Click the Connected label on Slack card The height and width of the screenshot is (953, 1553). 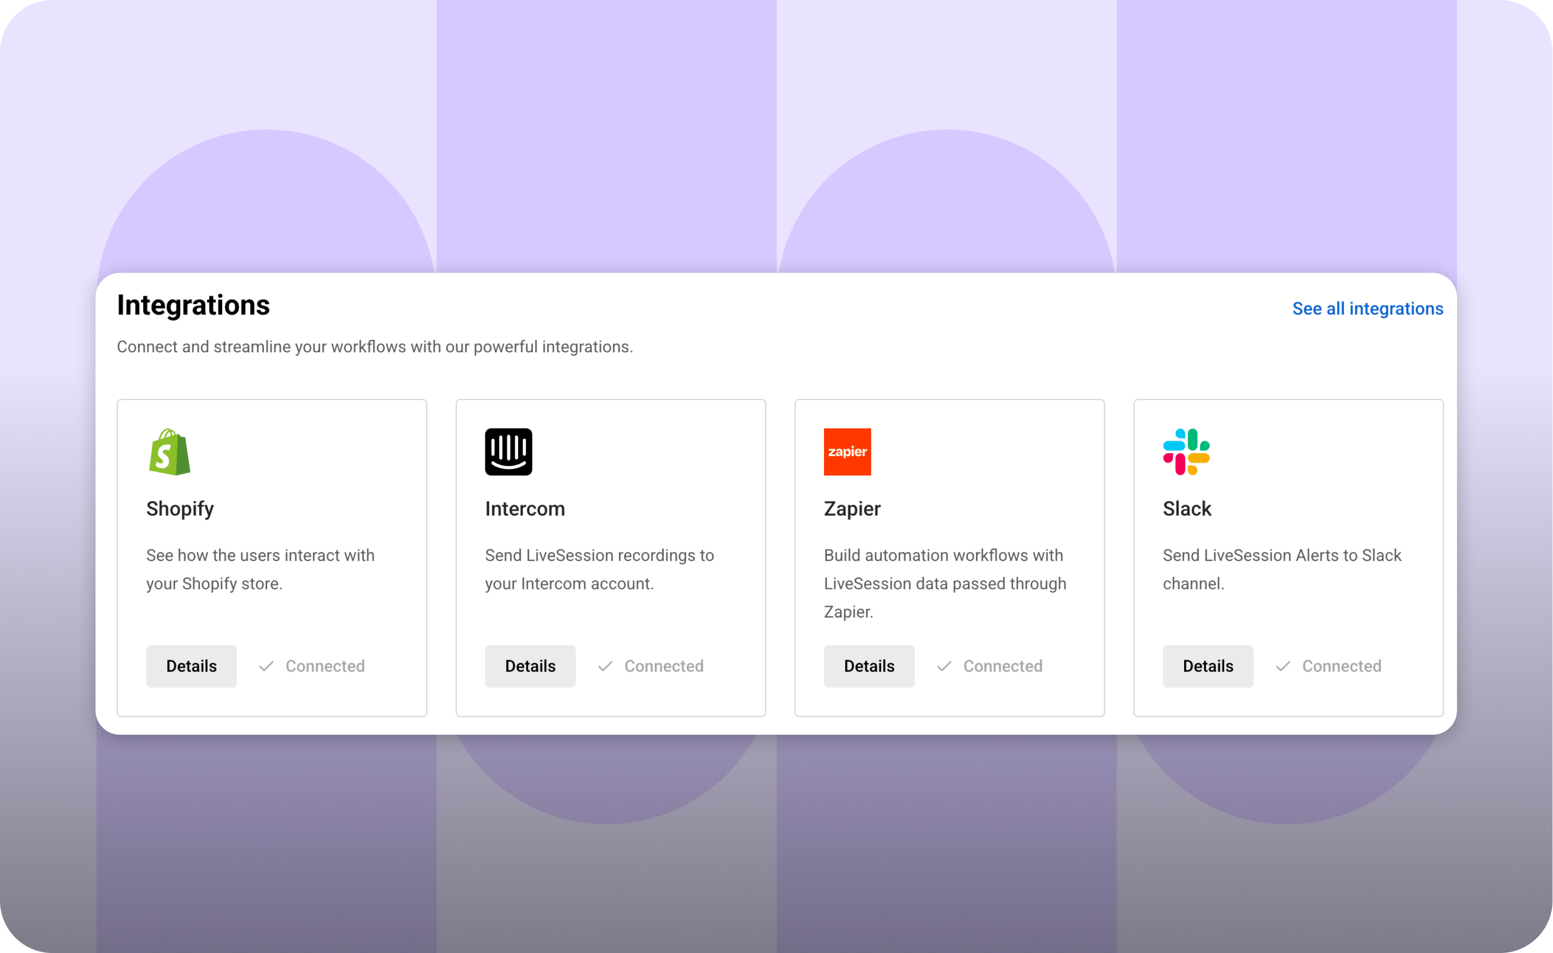point(1341,666)
